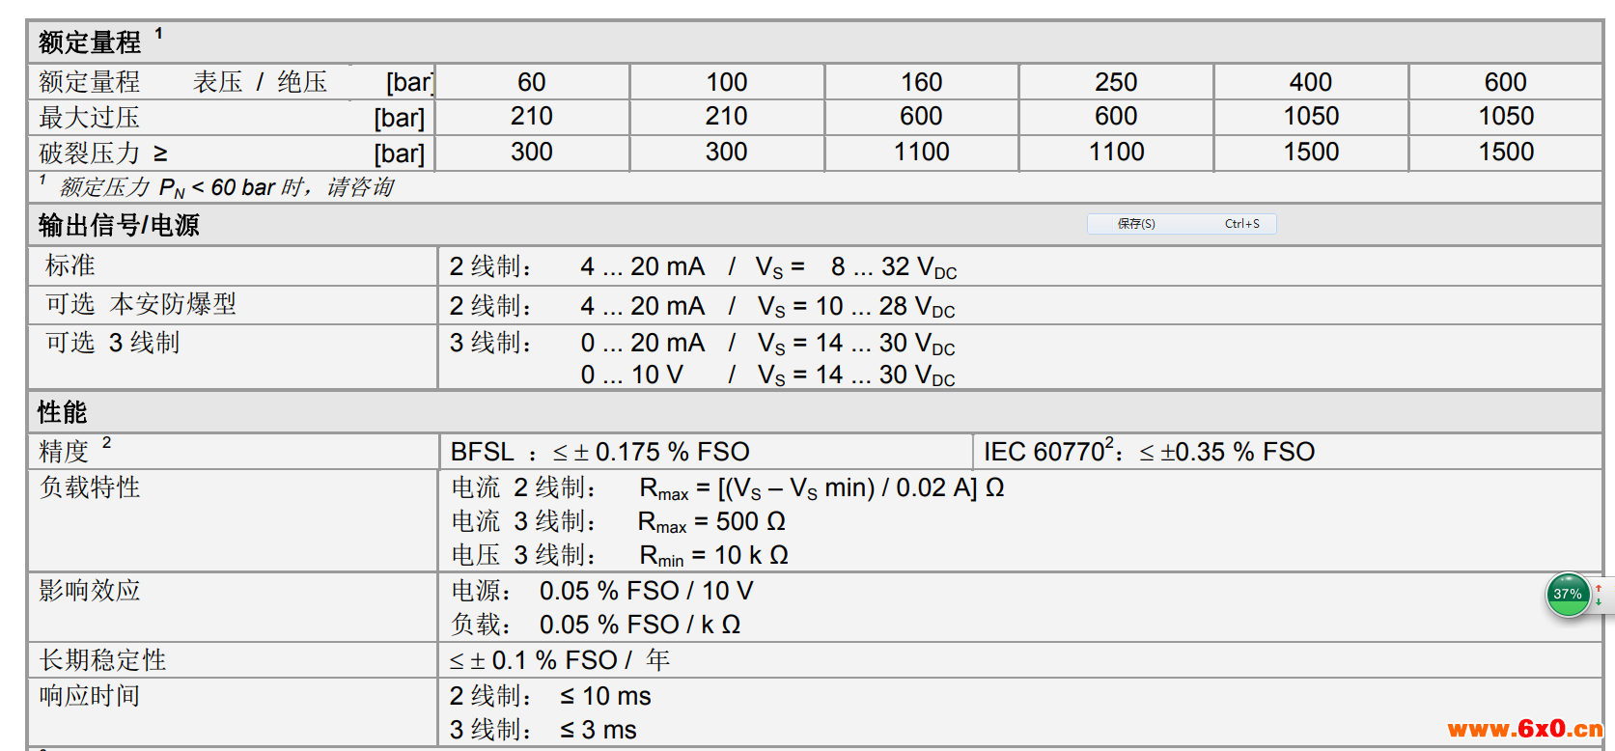Click the Rmax = 500 Ω line
The height and width of the screenshot is (751, 1615).
point(619,522)
